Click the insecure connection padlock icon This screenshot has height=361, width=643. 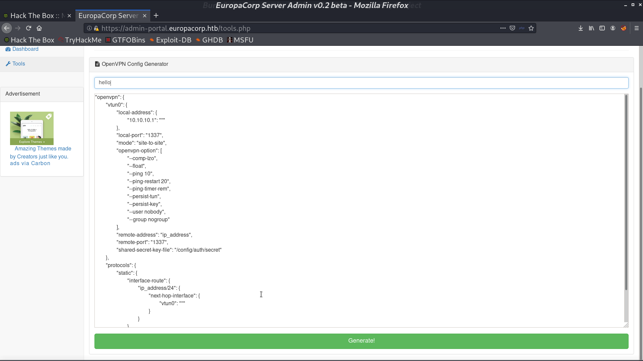(96, 28)
